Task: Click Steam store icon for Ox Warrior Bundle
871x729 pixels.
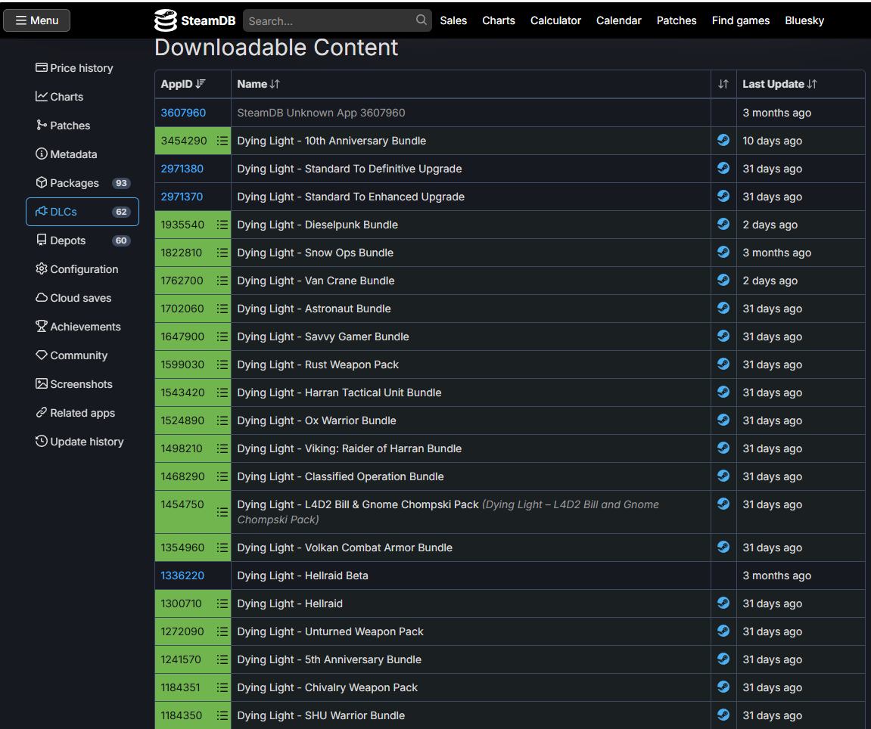Action: pos(723,420)
